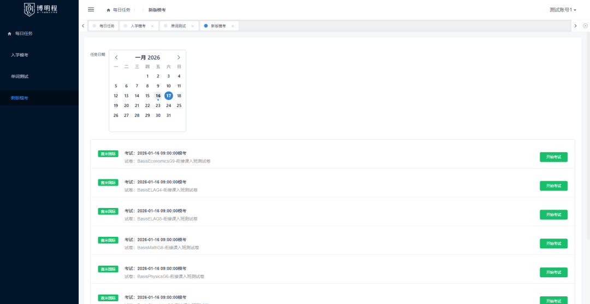Click the 新版模考 breadcrumb item

pyautogui.click(x=157, y=10)
